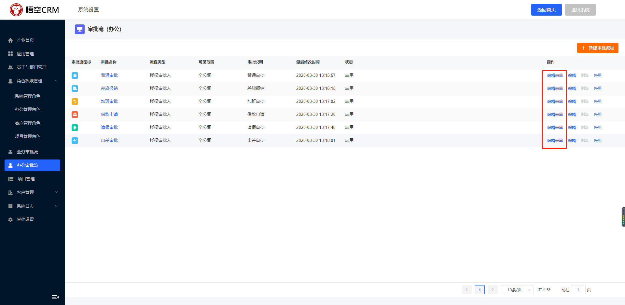Click the 返回首页 button
This screenshot has height=305, width=625.
pyautogui.click(x=547, y=10)
